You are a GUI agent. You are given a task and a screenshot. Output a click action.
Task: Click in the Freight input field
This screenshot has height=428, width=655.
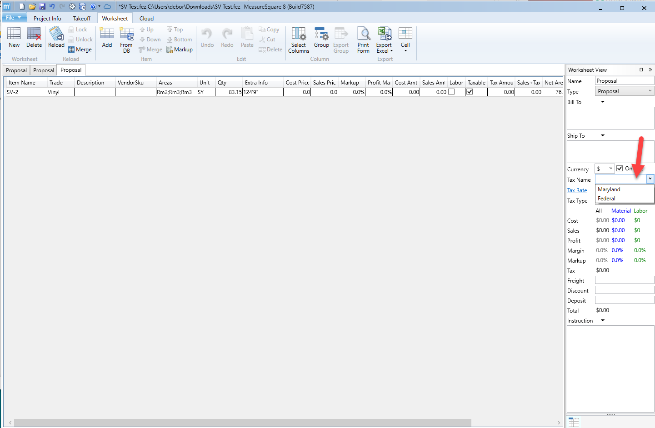(625, 280)
